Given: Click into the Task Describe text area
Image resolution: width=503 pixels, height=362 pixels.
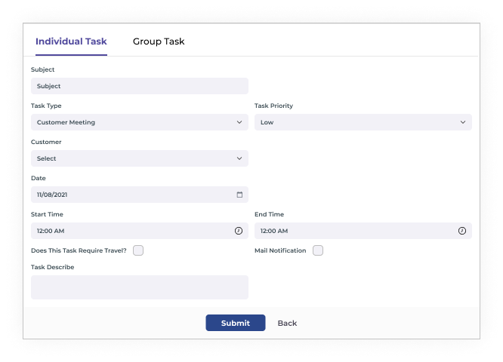Looking at the screenshot, I should click(x=139, y=287).
